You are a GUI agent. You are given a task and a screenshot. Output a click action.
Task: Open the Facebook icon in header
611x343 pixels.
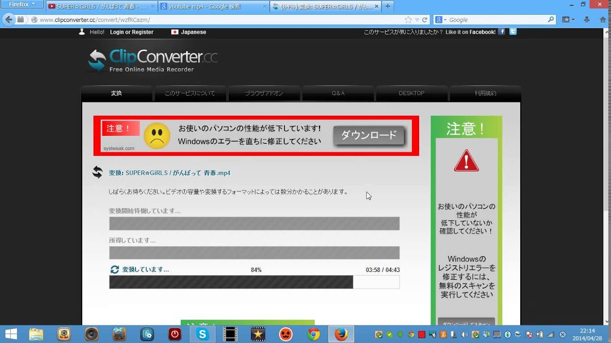(x=502, y=32)
